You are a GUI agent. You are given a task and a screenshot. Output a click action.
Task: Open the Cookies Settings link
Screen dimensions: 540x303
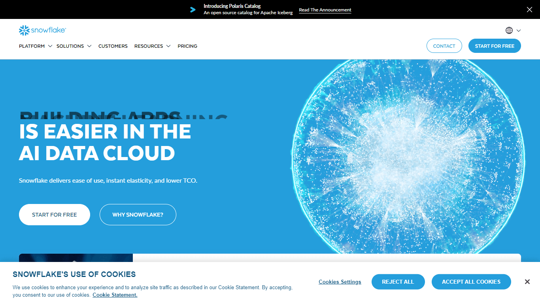pyautogui.click(x=340, y=282)
